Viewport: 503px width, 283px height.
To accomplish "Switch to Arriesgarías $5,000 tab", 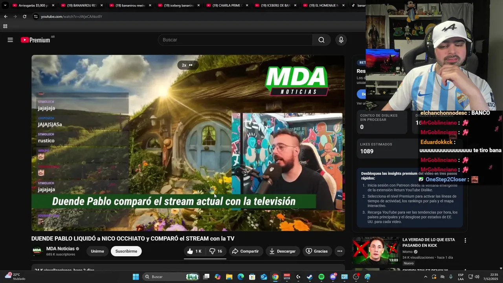I will click(33, 6).
